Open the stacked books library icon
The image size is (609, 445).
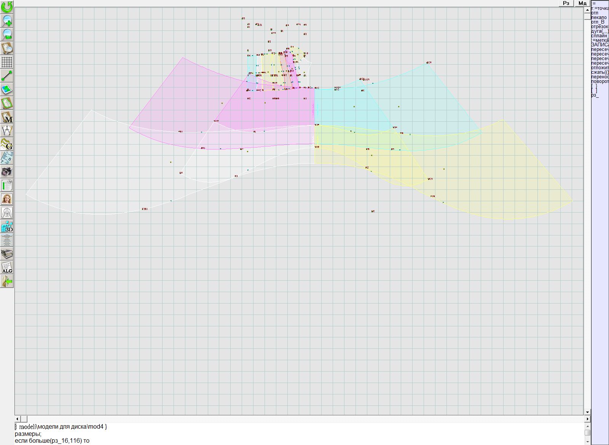coord(7,254)
